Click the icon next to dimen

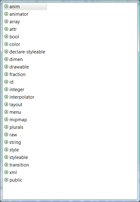(x=6, y=59)
